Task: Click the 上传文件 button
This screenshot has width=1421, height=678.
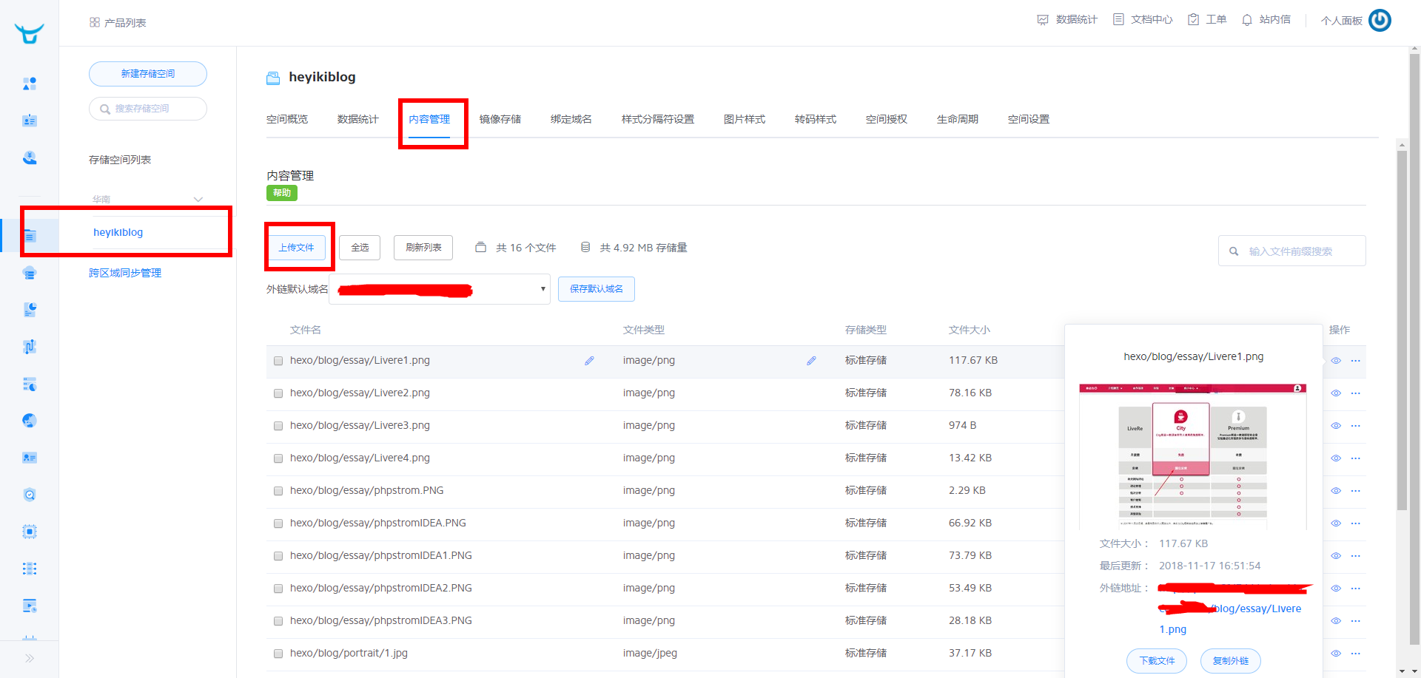Action: click(x=296, y=248)
